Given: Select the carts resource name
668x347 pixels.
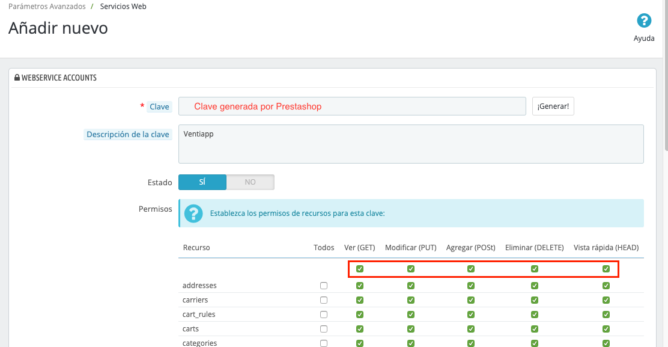Looking at the screenshot, I should [190, 329].
